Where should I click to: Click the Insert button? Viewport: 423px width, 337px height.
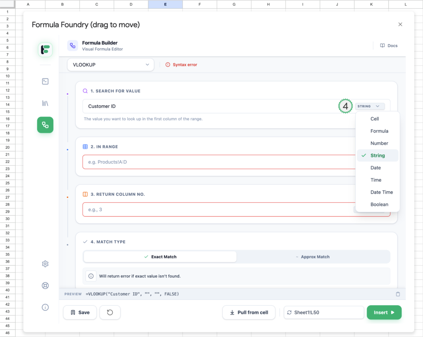[x=384, y=313]
